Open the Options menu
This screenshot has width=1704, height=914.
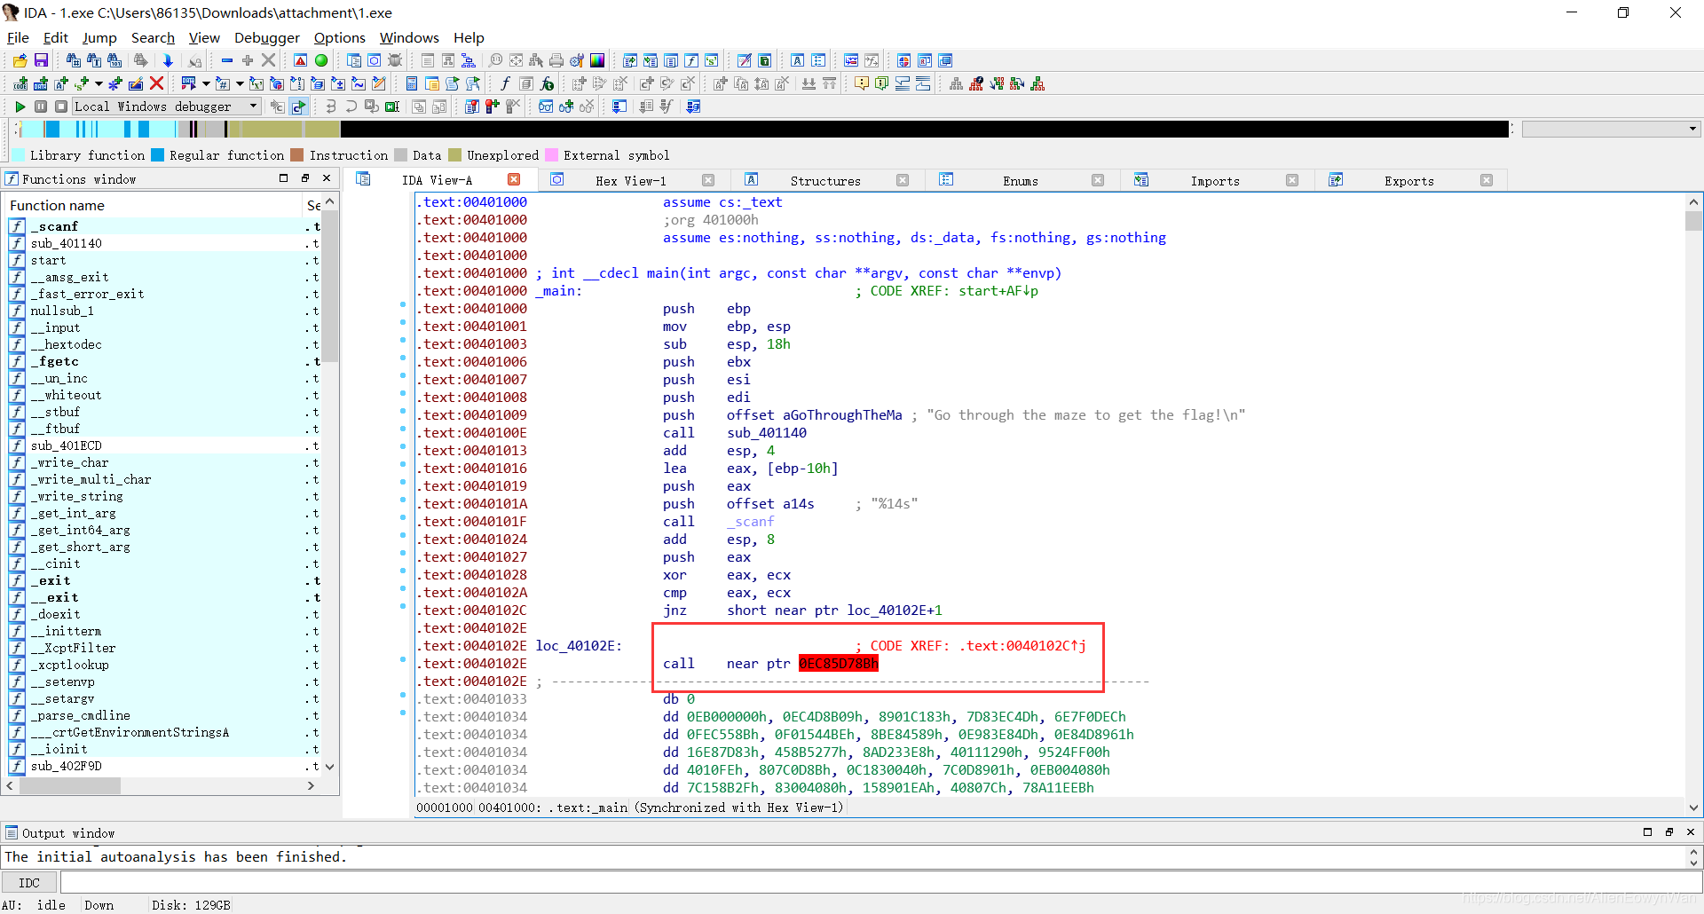339,37
